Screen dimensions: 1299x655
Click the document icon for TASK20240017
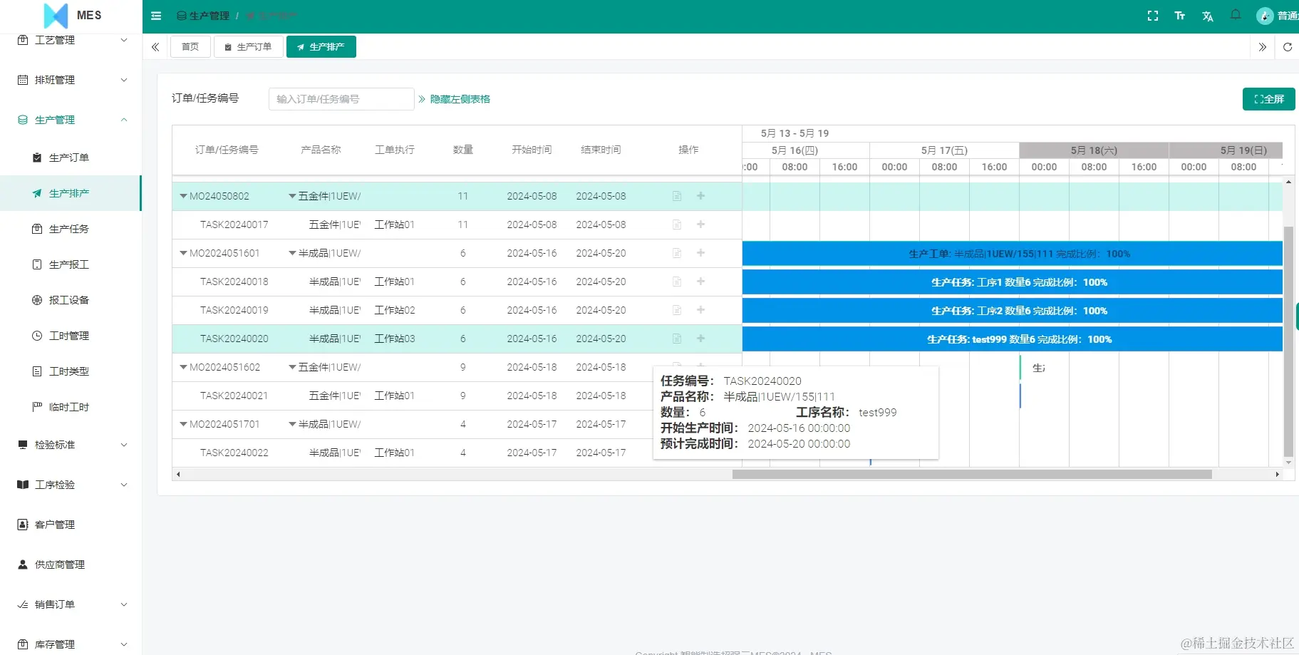click(x=676, y=224)
